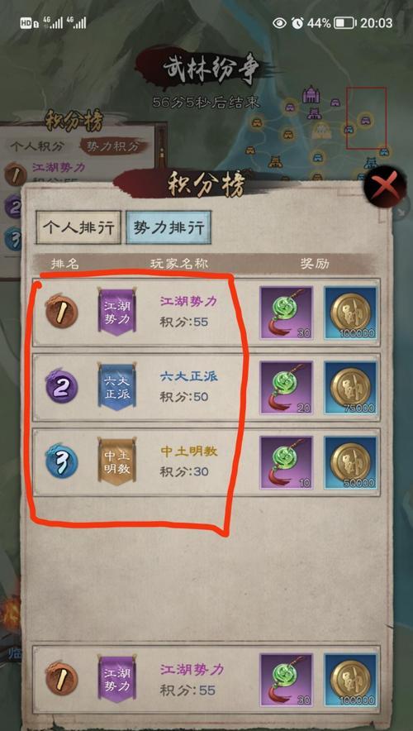Switch to 个人排行 tab
The width and height of the screenshot is (413, 731).
pos(78,227)
